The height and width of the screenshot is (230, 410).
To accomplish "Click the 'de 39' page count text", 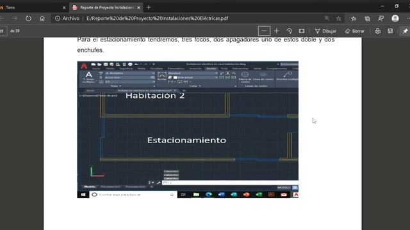I will click(x=15, y=31).
